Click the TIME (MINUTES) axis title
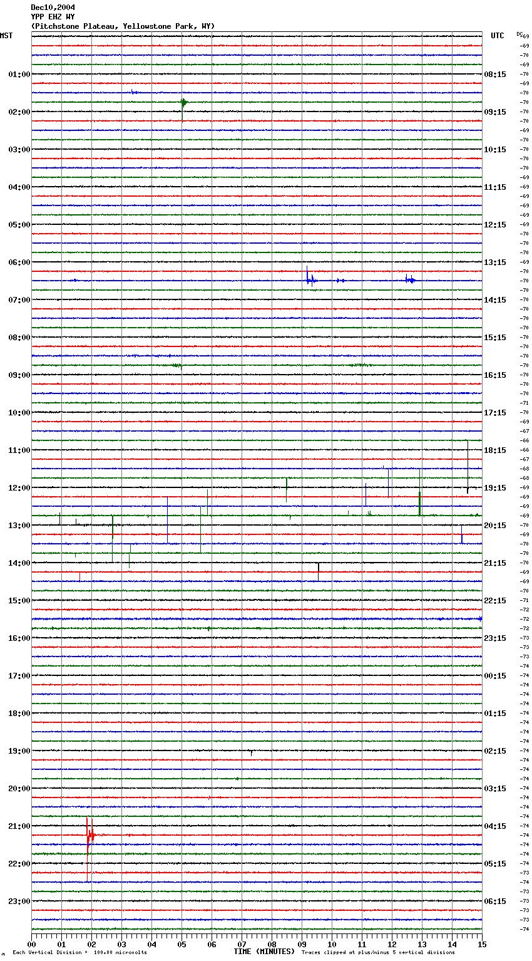The height and width of the screenshot is (961, 532). click(x=264, y=952)
